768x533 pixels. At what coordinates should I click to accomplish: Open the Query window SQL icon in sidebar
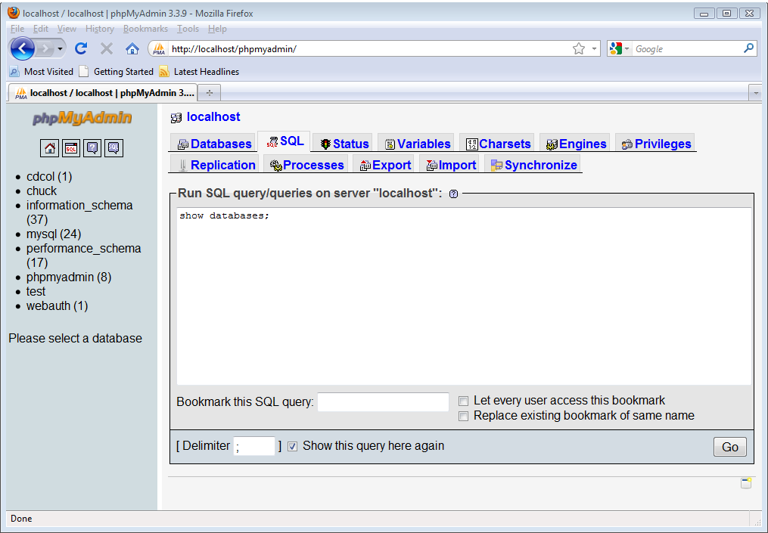[71, 148]
